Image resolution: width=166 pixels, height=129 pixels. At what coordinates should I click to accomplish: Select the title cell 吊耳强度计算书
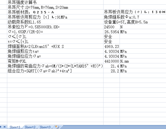click(x=21, y=2)
